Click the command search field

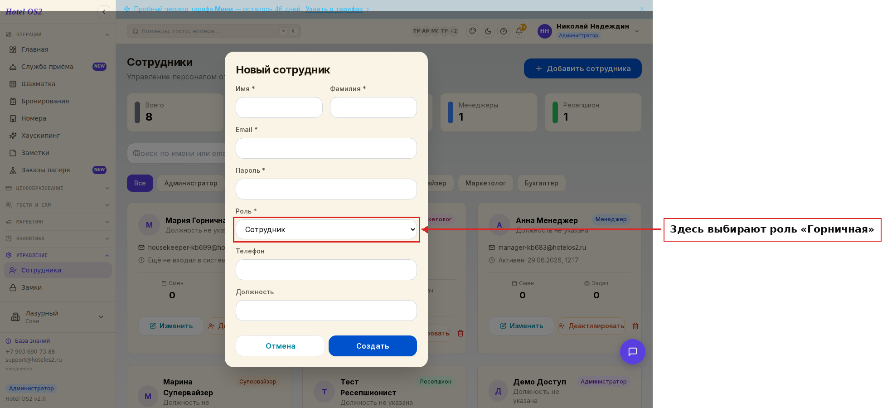[x=214, y=31]
